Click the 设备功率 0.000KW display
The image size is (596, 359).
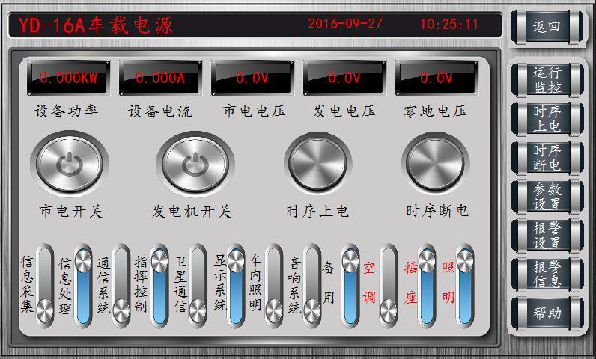tap(68, 78)
